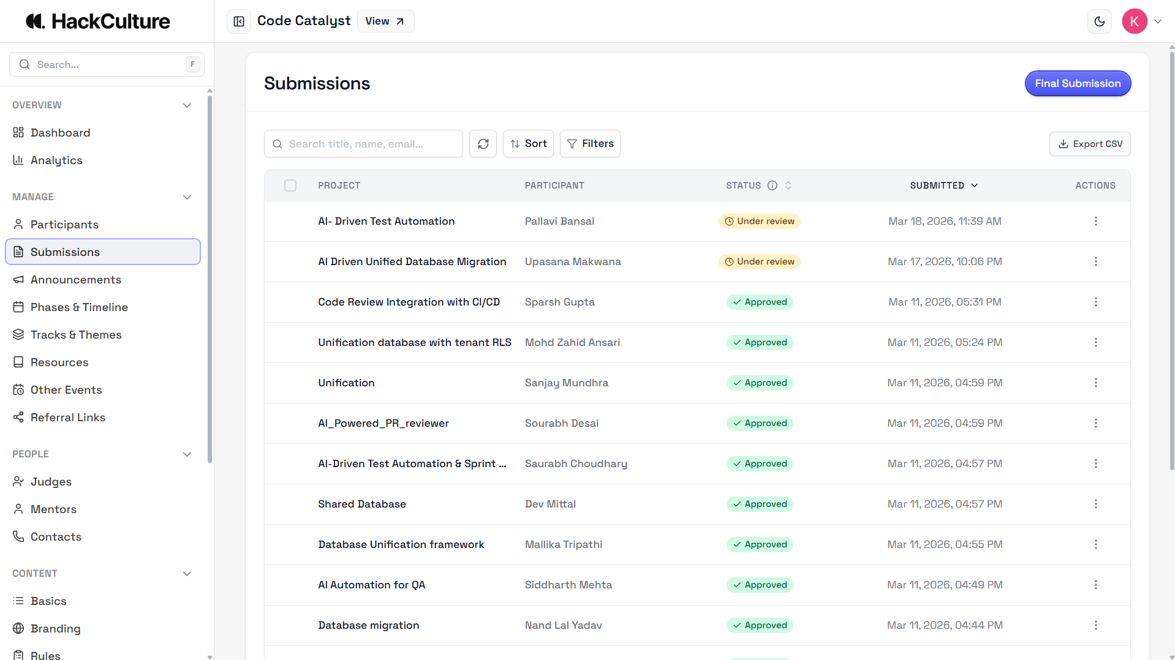This screenshot has width=1175, height=660.
Task: Collapse the OVERVIEW section
Action: (x=187, y=105)
